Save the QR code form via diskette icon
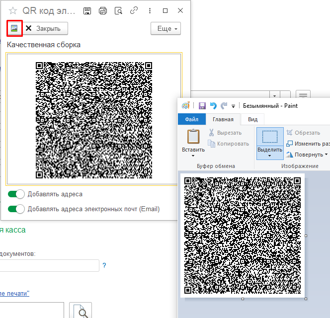 87,11
